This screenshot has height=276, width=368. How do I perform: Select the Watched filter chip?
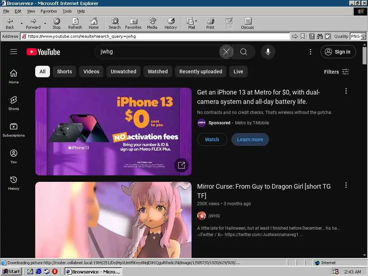coord(158,72)
